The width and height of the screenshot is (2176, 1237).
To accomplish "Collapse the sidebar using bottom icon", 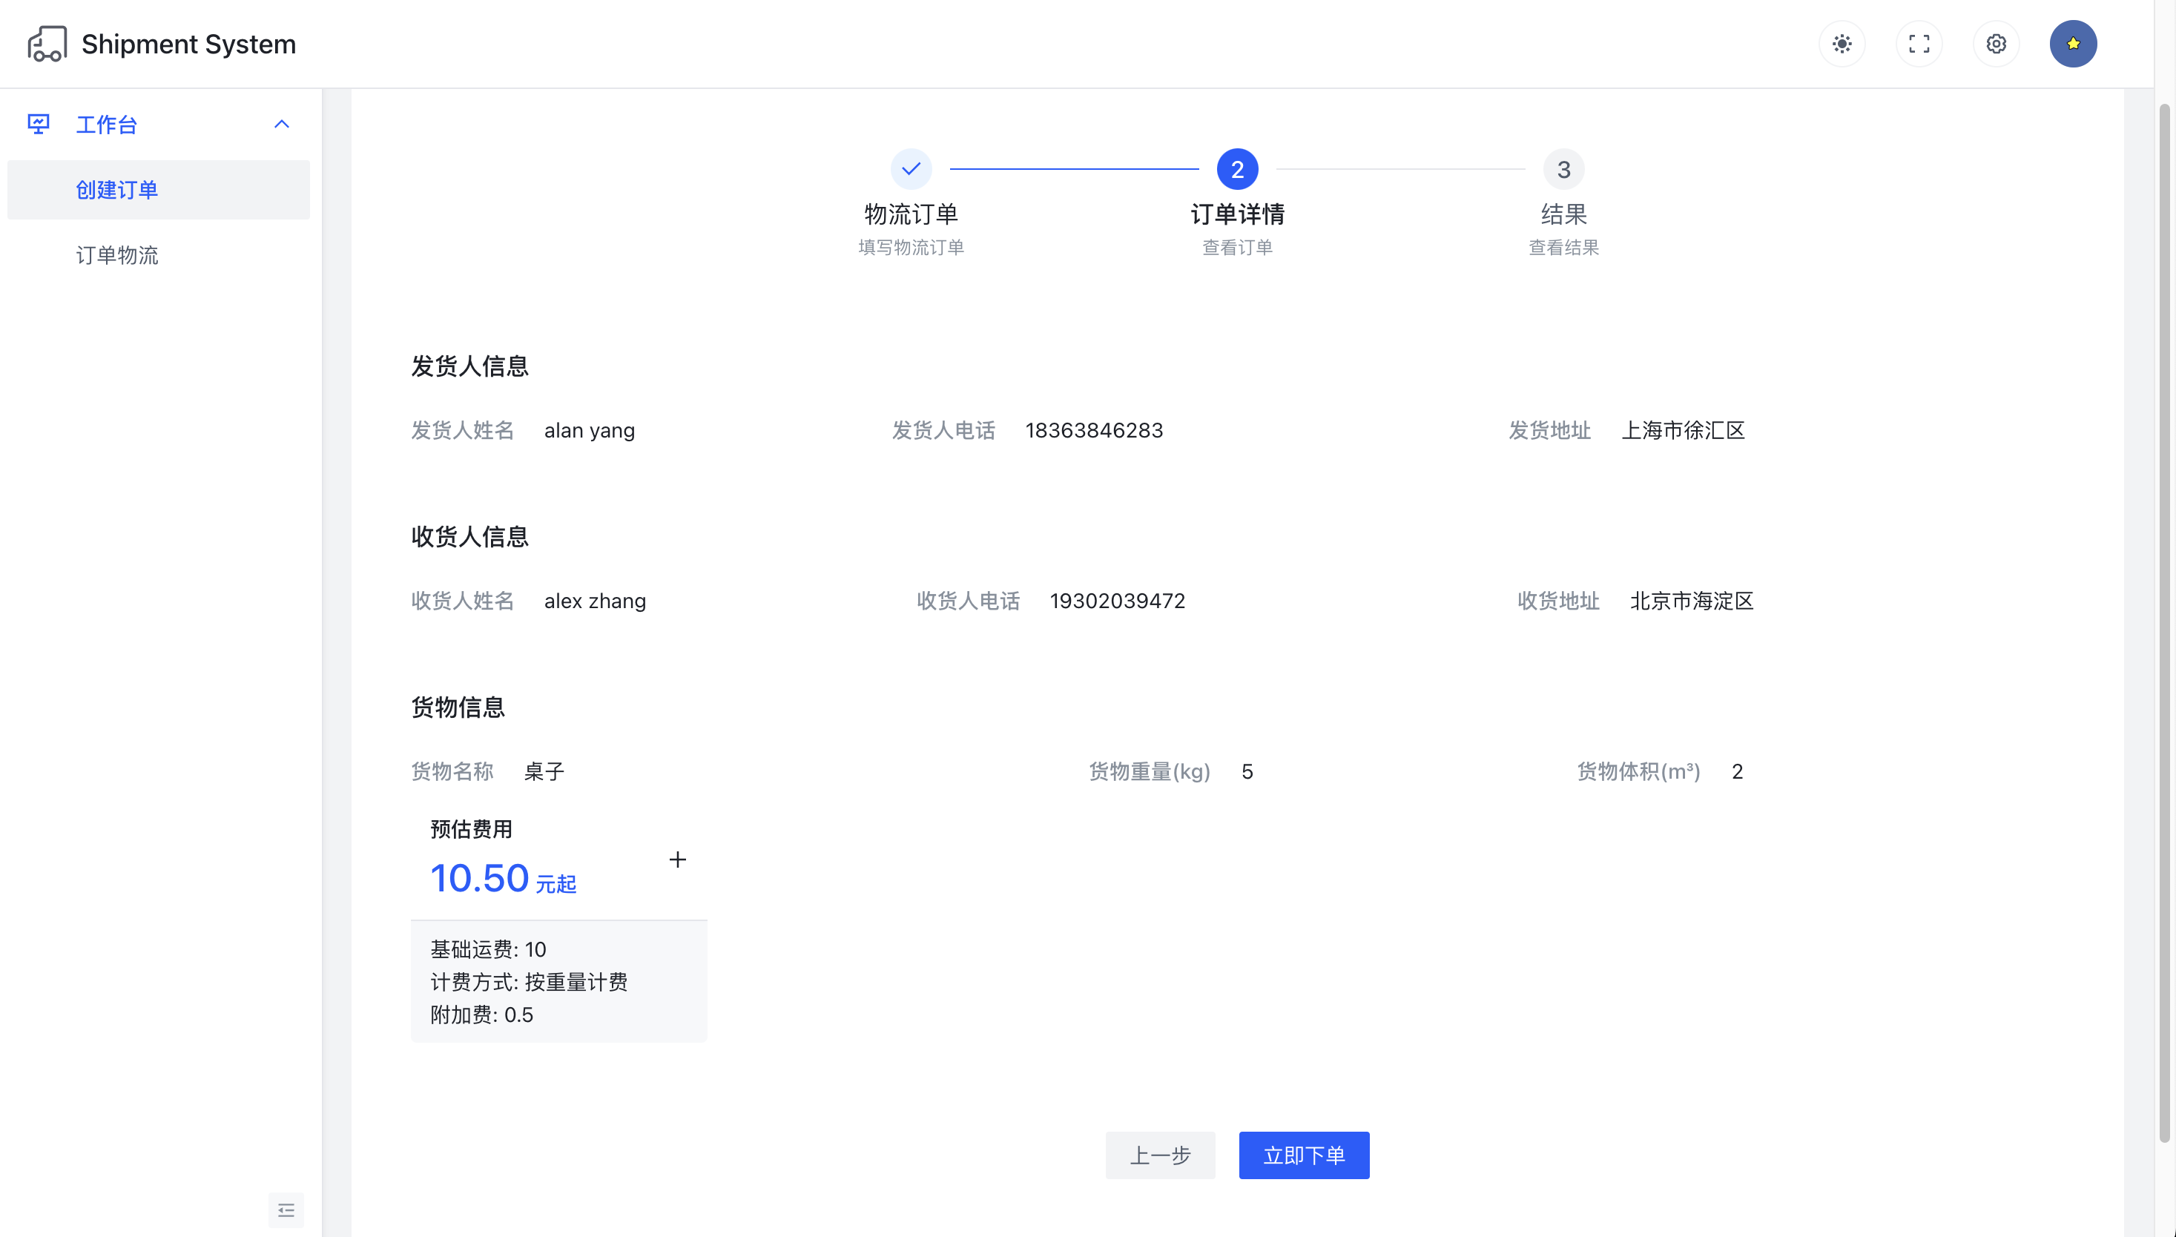I will pos(286,1209).
